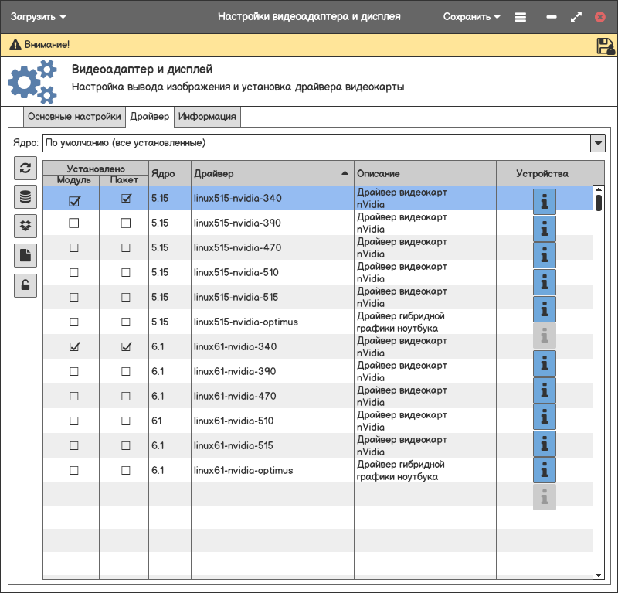The image size is (618, 593).
Task: Check the Модуль box for linux515-nvidia-optimus
Action: [74, 322]
